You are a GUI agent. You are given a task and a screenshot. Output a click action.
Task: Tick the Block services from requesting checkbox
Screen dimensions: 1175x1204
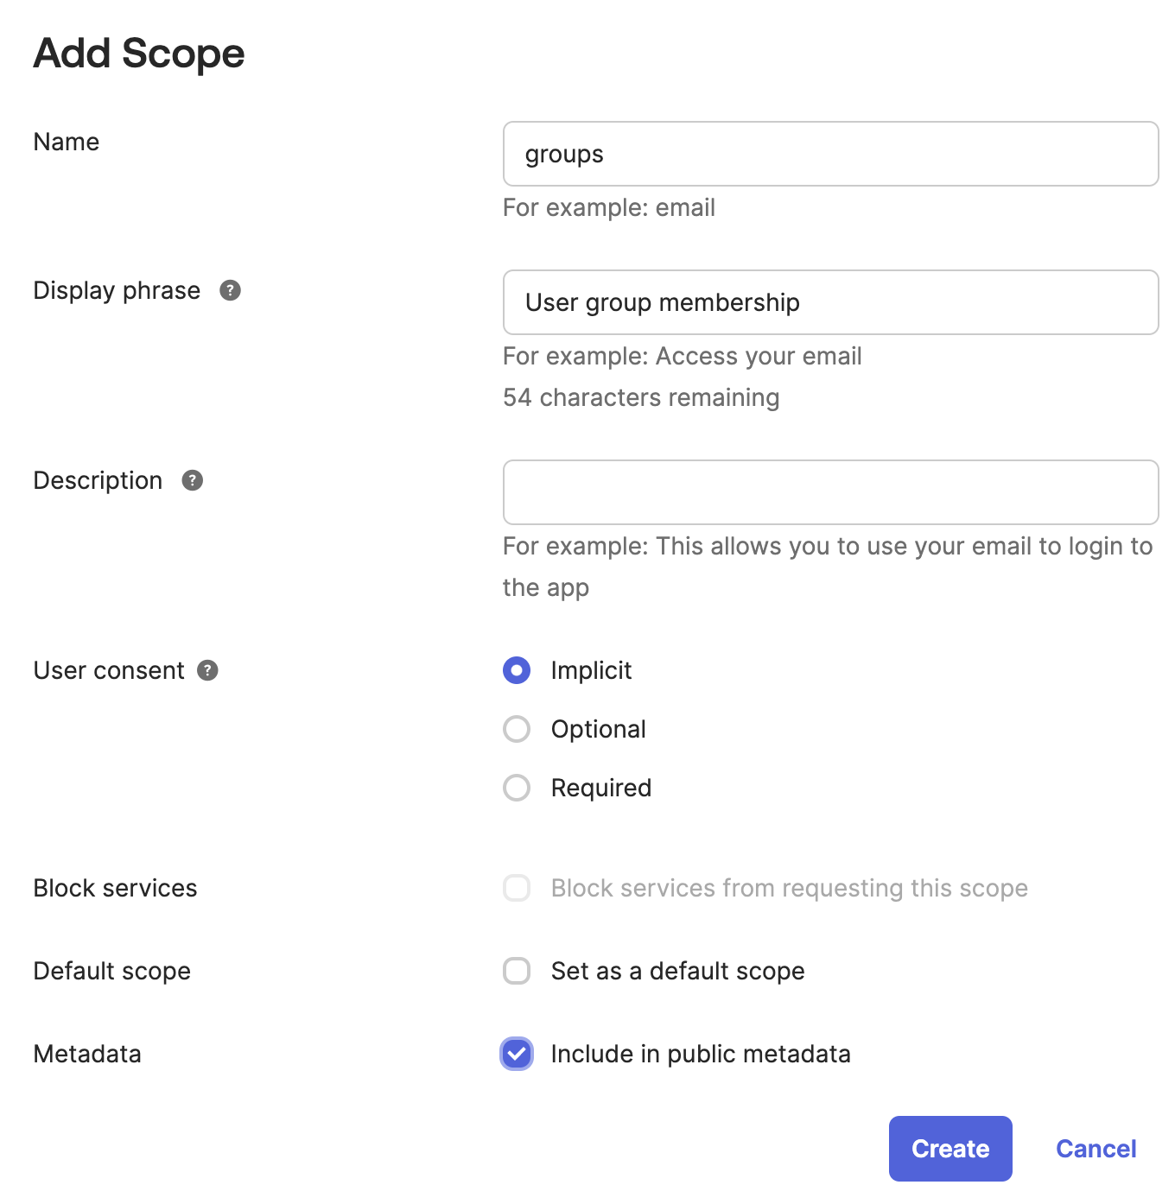click(517, 888)
